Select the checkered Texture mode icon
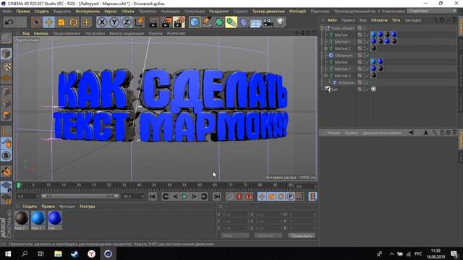 [7, 66]
